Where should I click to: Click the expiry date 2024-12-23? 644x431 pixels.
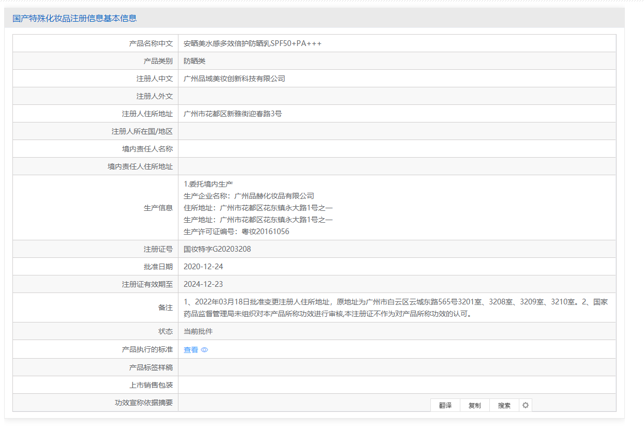(203, 284)
